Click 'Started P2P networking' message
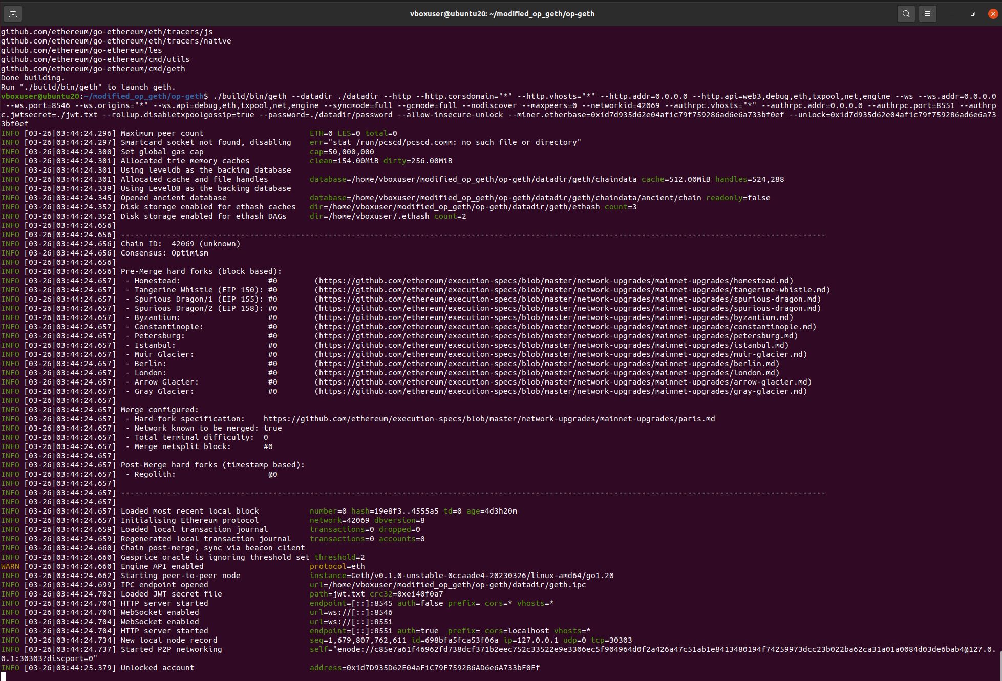1002x681 pixels. click(171, 649)
